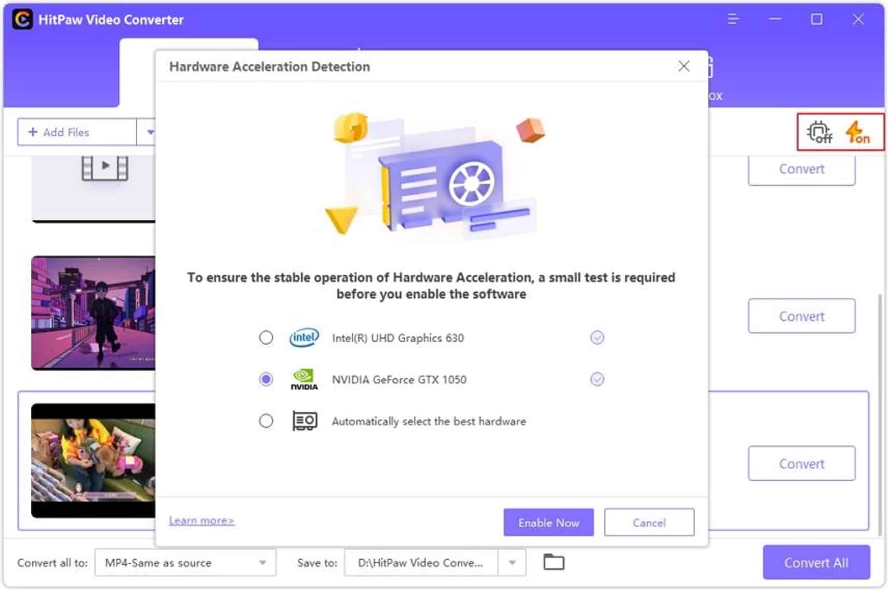Toggle the GPU hardware acceleration off icon

coord(820,132)
